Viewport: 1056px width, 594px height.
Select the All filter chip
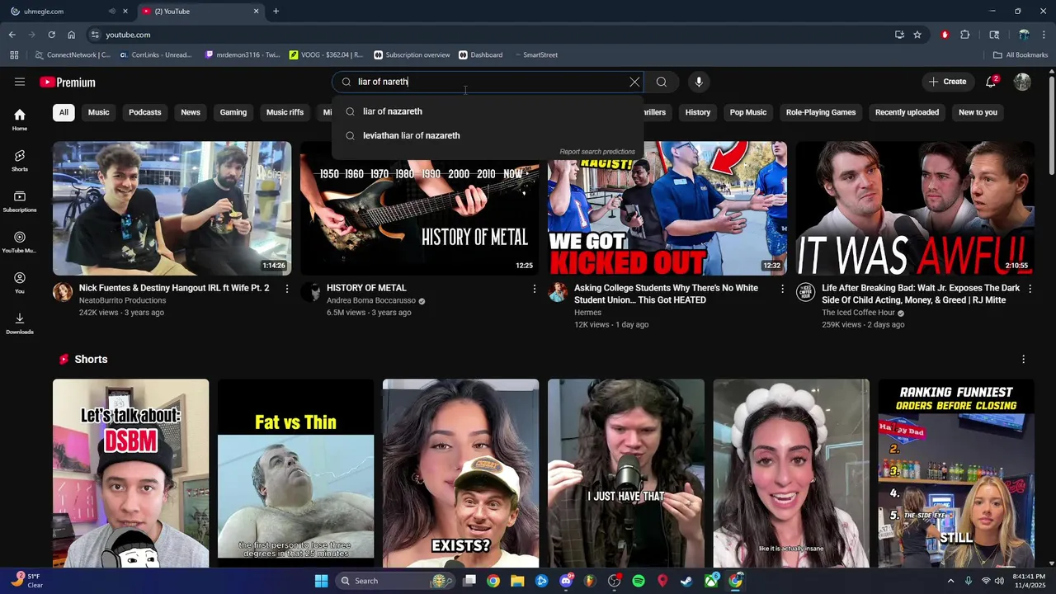(64, 112)
